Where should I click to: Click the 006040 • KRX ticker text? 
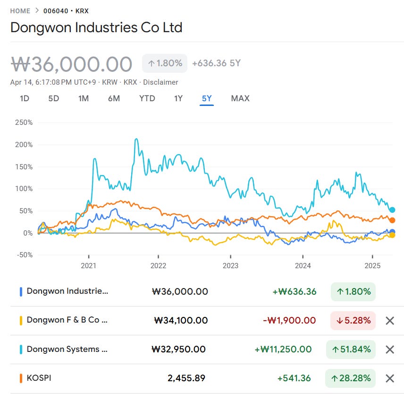[x=66, y=11]
